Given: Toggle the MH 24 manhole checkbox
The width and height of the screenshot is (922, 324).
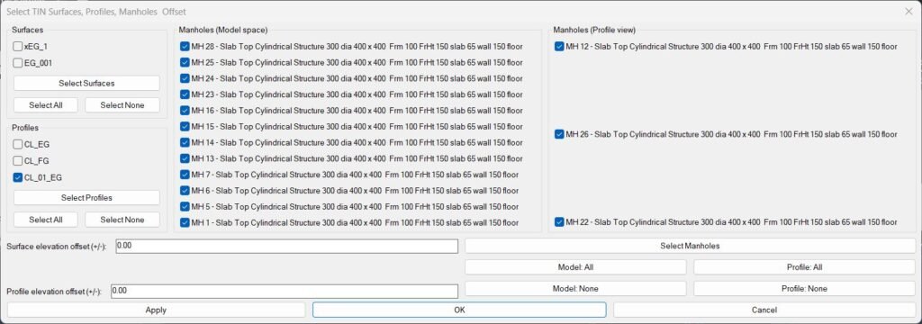Looking at the screenshot, I should [x=185, y=78].
